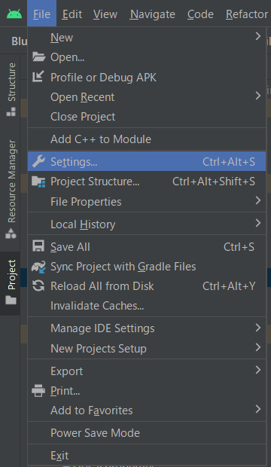Screen dimensions: 271x467
Task: Click the Profile or Debug APK icon
Action: click(38, 77)
